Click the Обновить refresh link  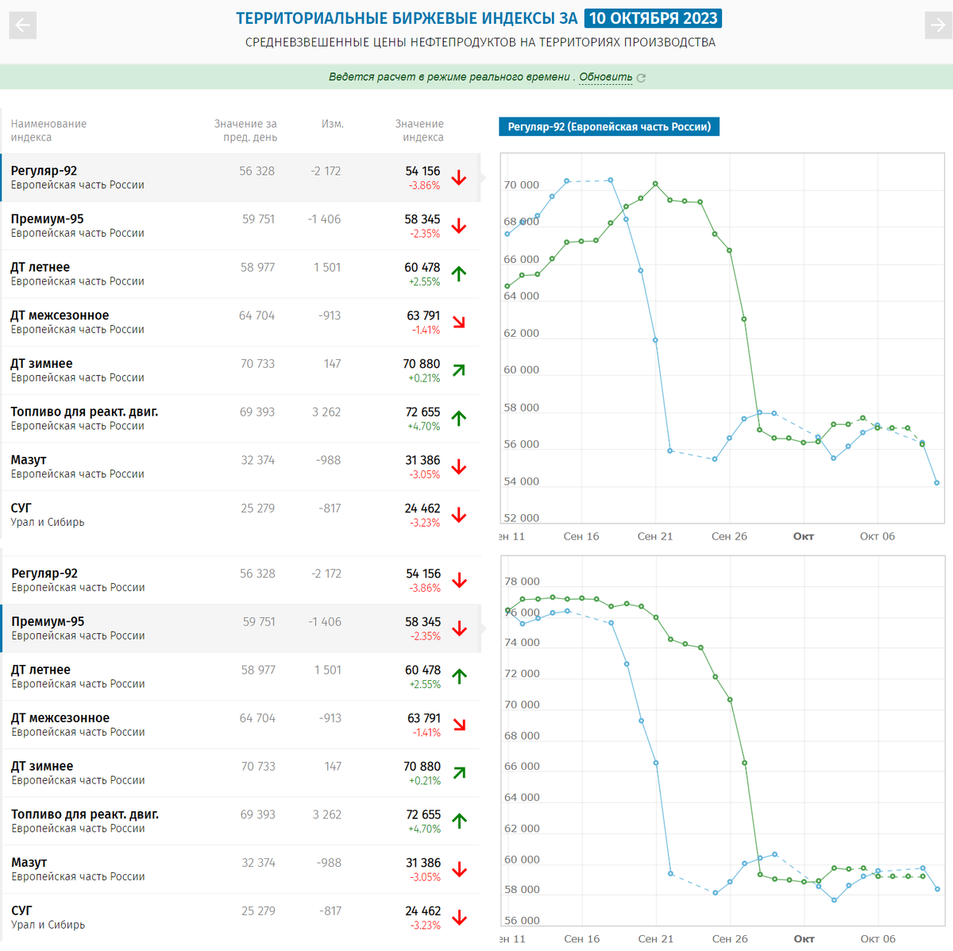[605, 77]
